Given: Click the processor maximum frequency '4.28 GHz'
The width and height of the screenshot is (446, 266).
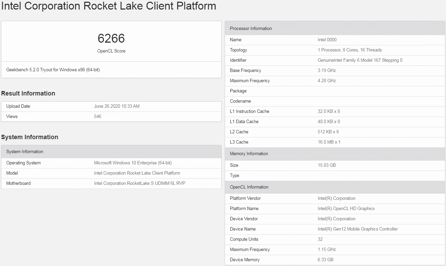Looking at the screenshot, I should 327,81.
